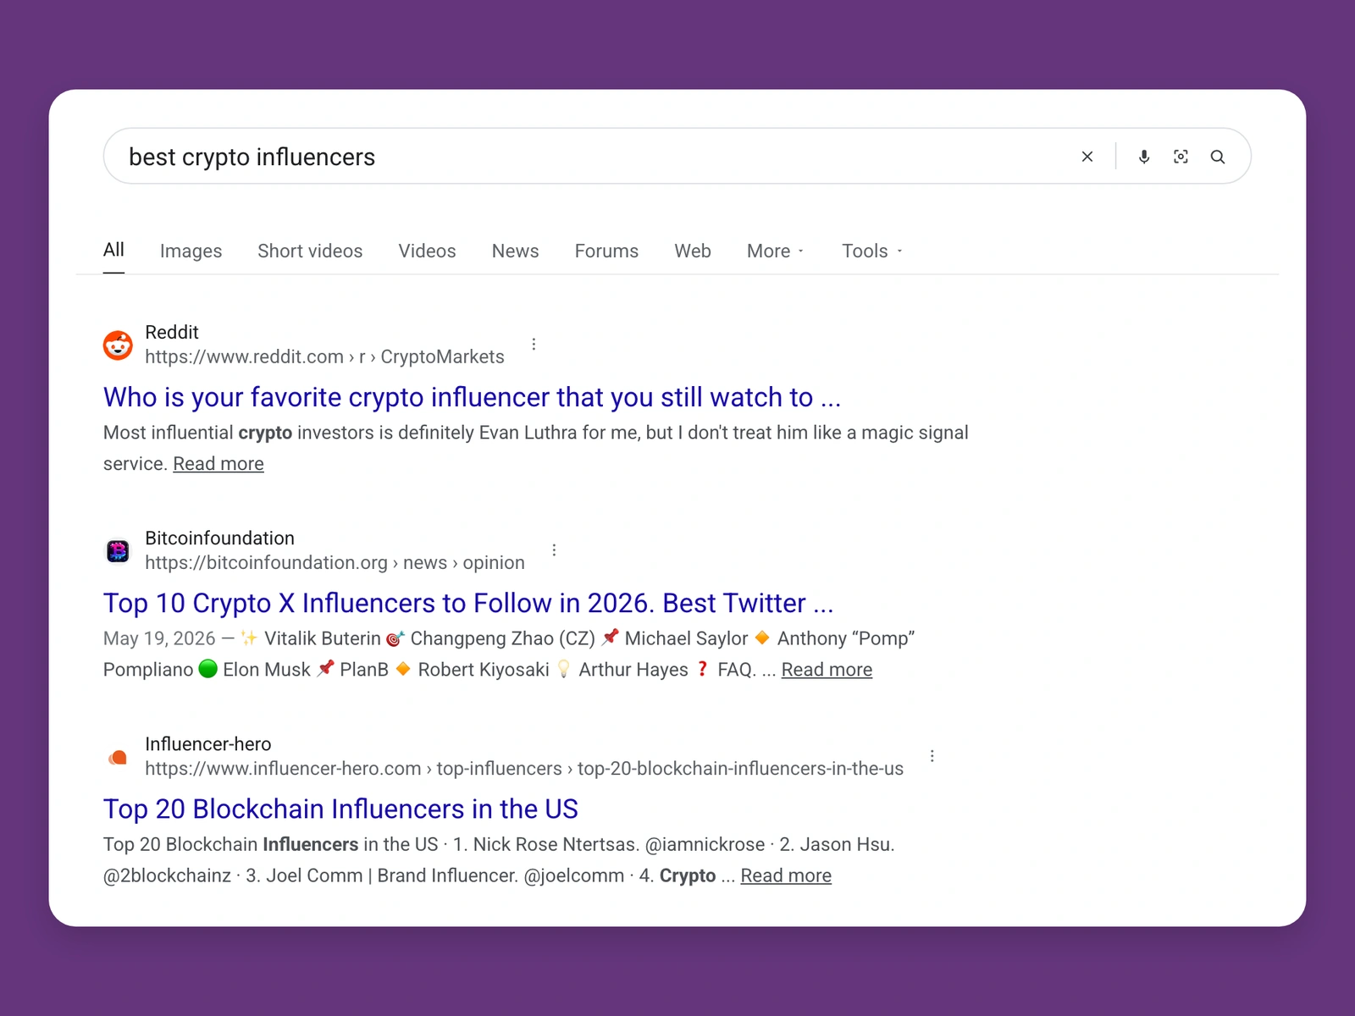1355x1016 pixels.
Task: Switch to the Images tab
Action: coord(191,251)
